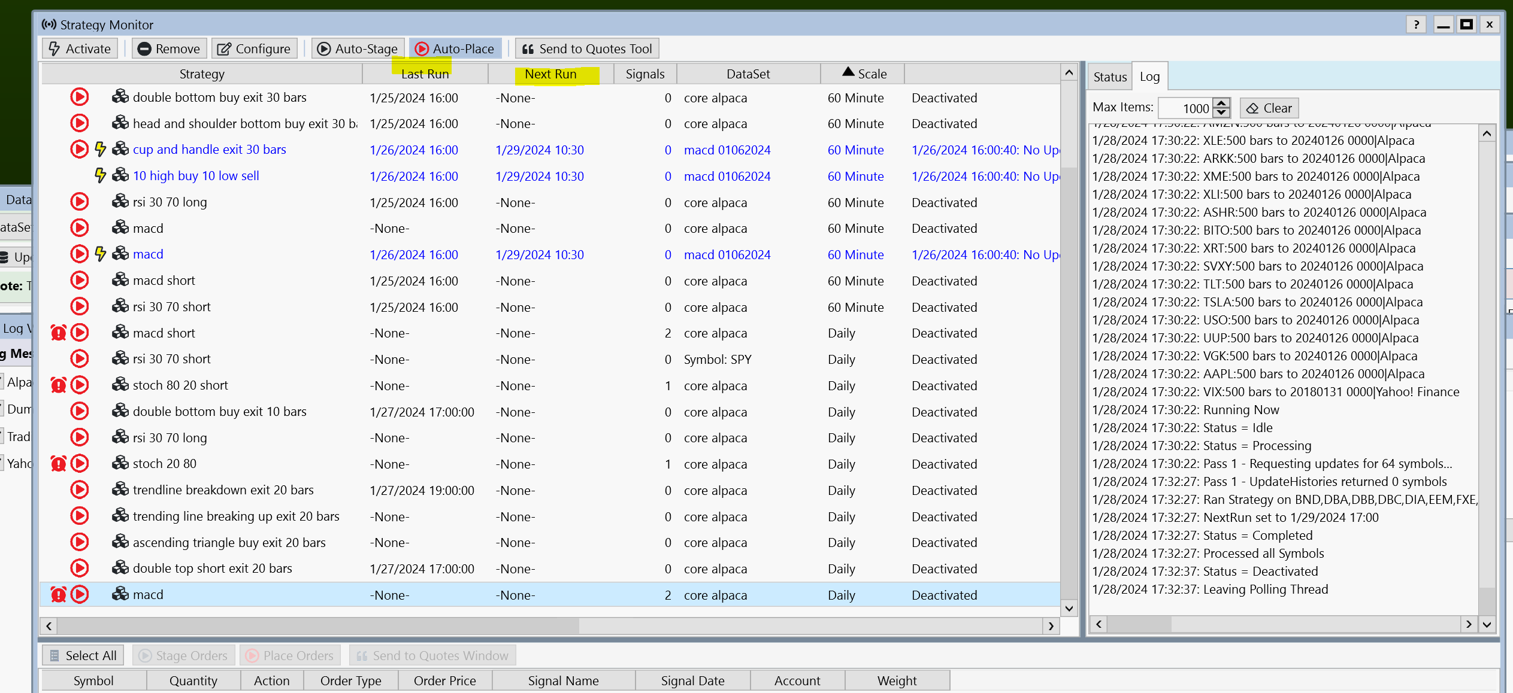Decrease Max Items with down stepper arrow

tap(1221, 113)
